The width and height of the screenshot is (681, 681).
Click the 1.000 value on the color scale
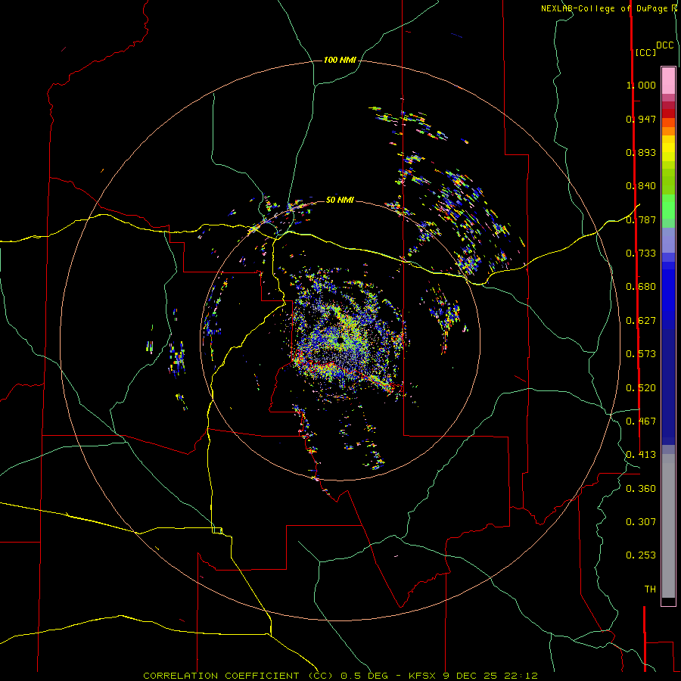[641, 85]
